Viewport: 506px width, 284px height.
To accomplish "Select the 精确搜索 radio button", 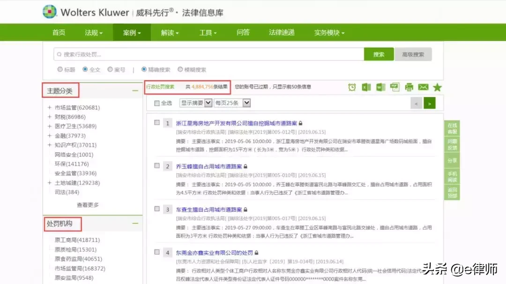I will 145,69.
